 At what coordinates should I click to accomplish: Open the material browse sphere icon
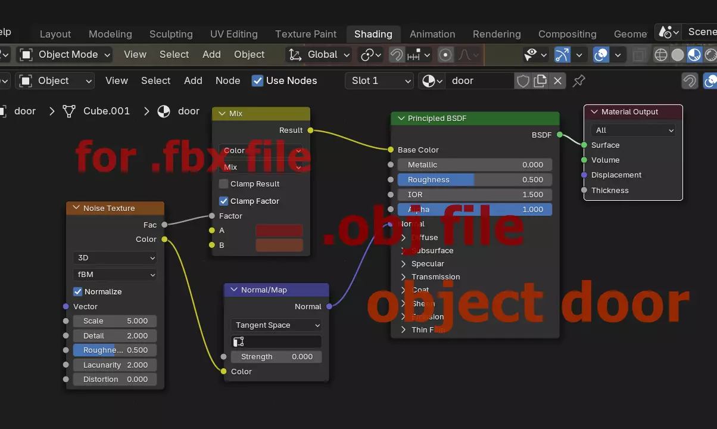click(432, 81)
